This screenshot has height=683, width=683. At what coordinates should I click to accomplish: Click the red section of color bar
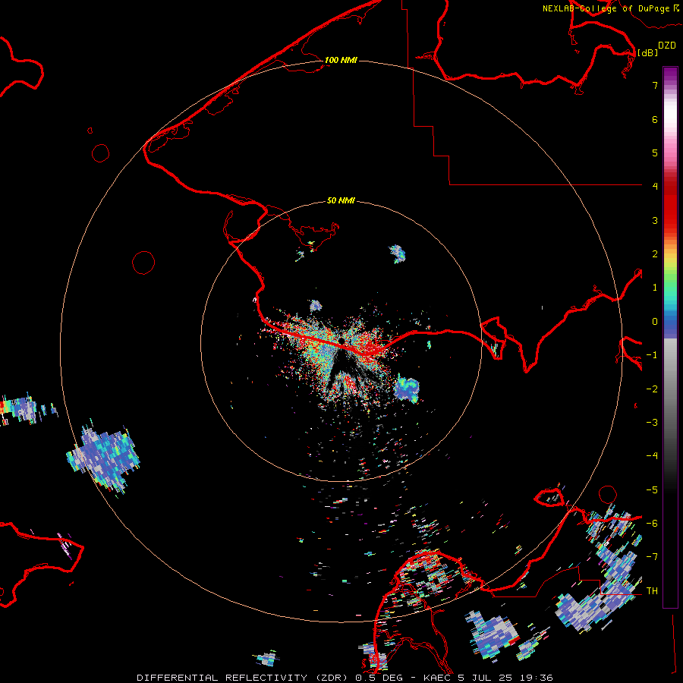click(x=670, y=205)
